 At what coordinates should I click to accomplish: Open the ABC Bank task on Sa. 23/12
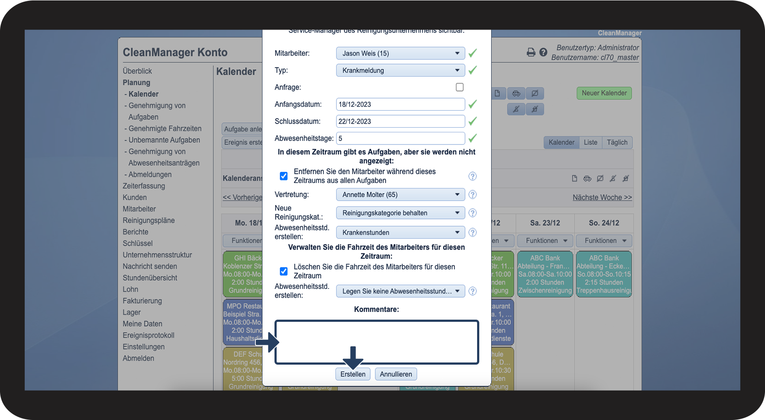tap(545, 274)
